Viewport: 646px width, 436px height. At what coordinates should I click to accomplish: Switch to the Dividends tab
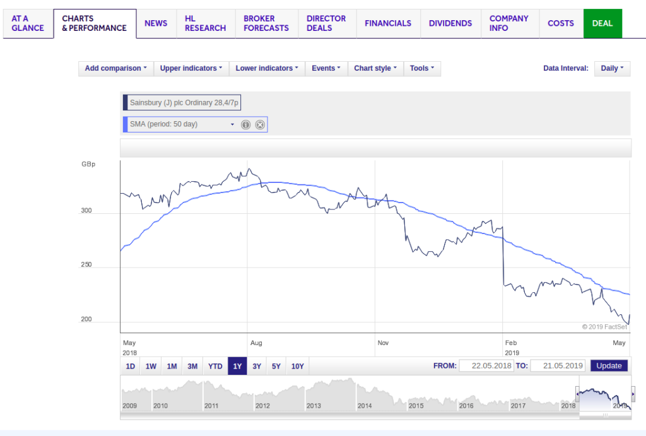[450, 23]
